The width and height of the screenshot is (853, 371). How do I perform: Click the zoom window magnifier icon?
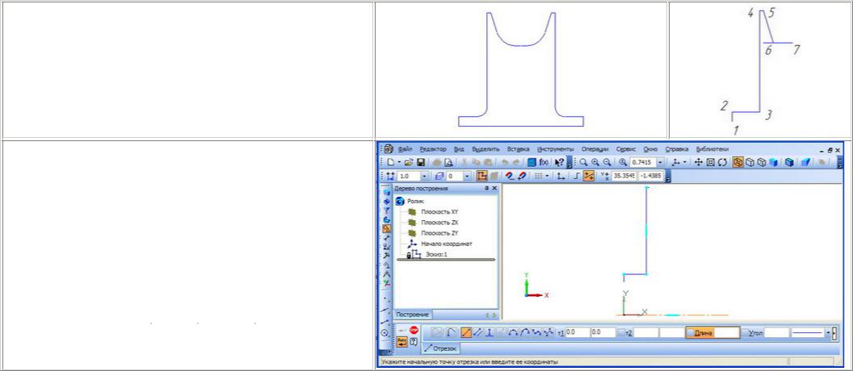[x=584, y=162]
